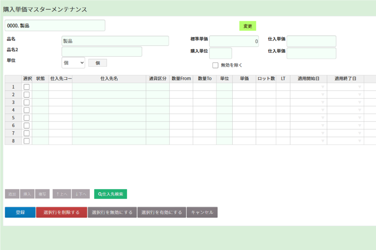Click the 単価 column header
The width and height of the screenshot is (376, 250).
point(244,79)
